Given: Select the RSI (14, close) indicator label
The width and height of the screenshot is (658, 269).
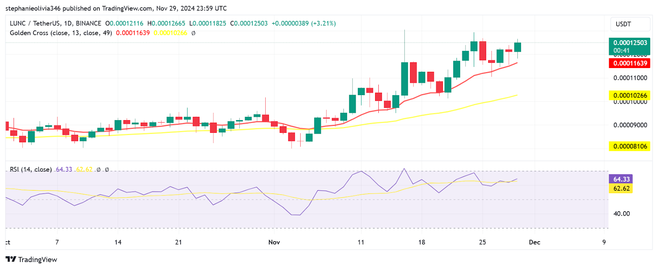Looking at the screenshot, I should [31, 169].
